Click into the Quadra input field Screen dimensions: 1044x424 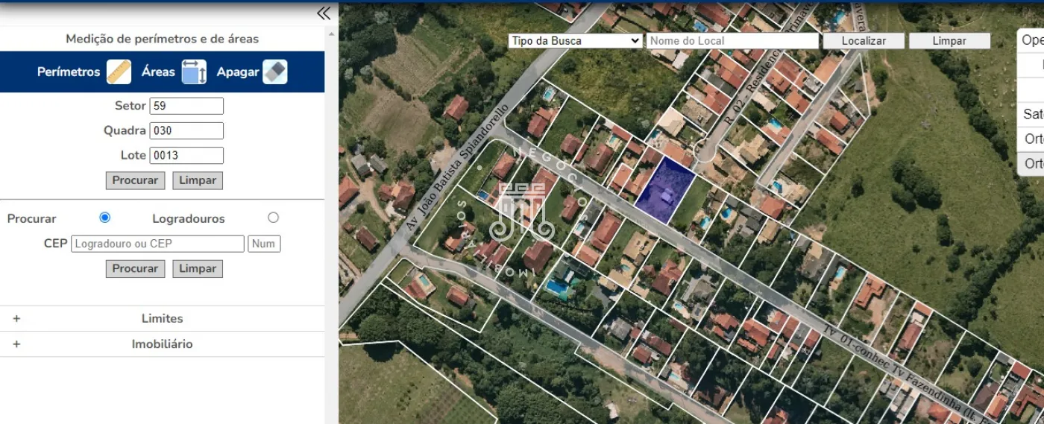186,130
